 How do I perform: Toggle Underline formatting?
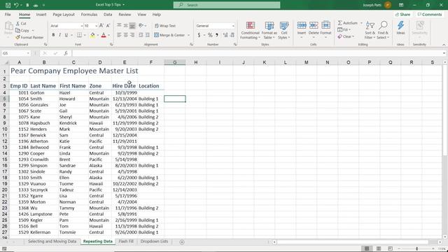point(66,35)
